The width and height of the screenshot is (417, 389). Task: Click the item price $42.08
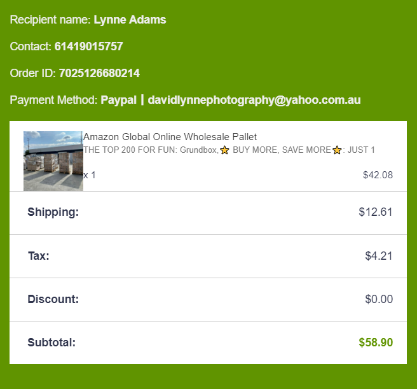[x=378, y=175]
